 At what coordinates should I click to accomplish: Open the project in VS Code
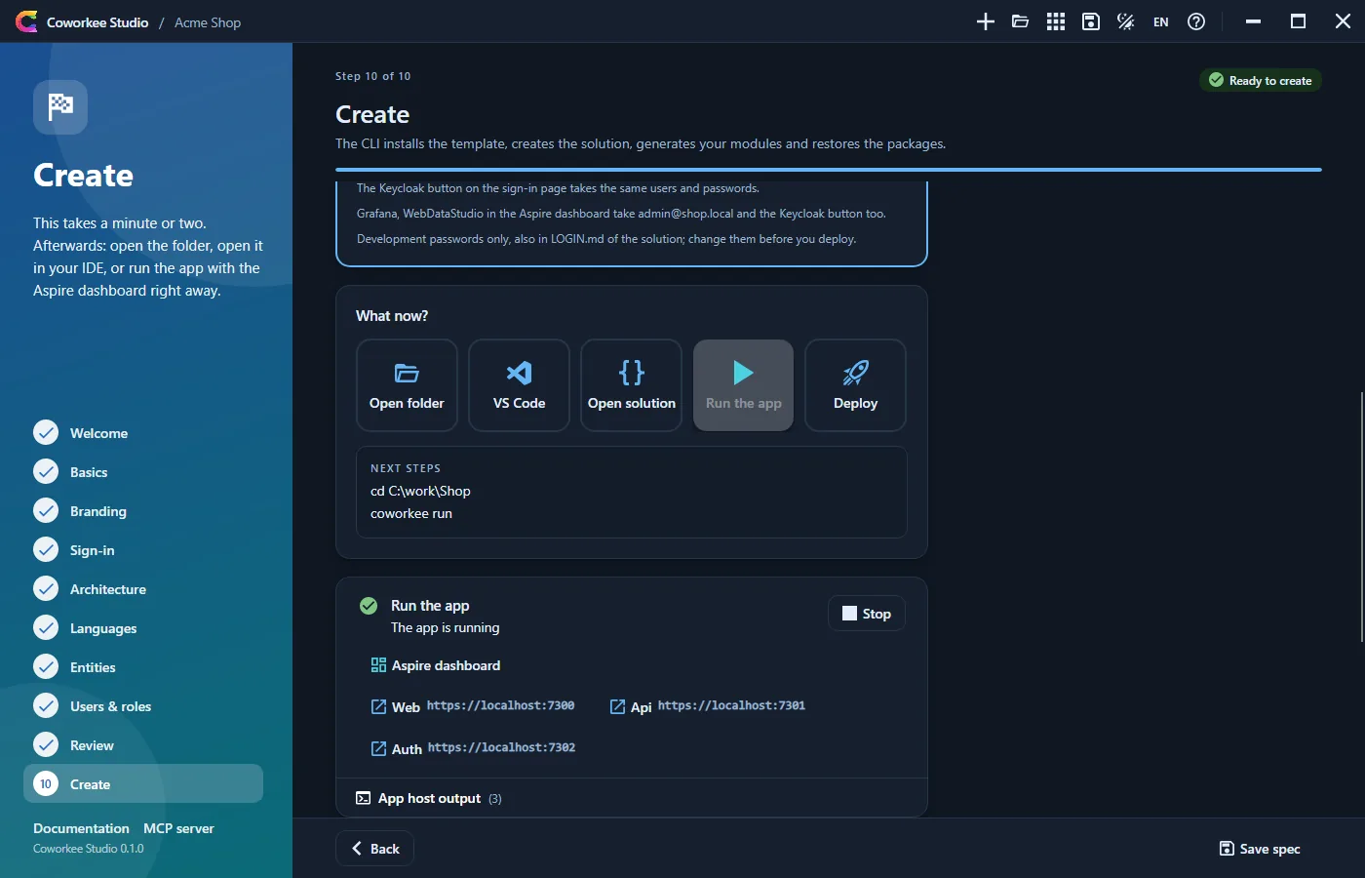tap(519, 385)
